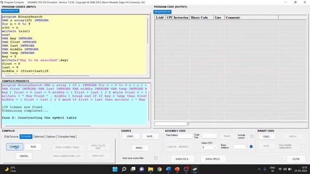Click SHOW OS 0 button

[x=183, y=159]
